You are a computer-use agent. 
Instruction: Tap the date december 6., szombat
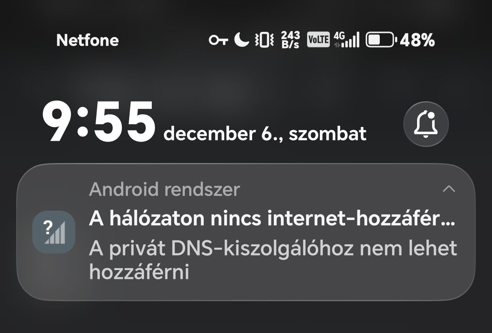tap(265, 134)
